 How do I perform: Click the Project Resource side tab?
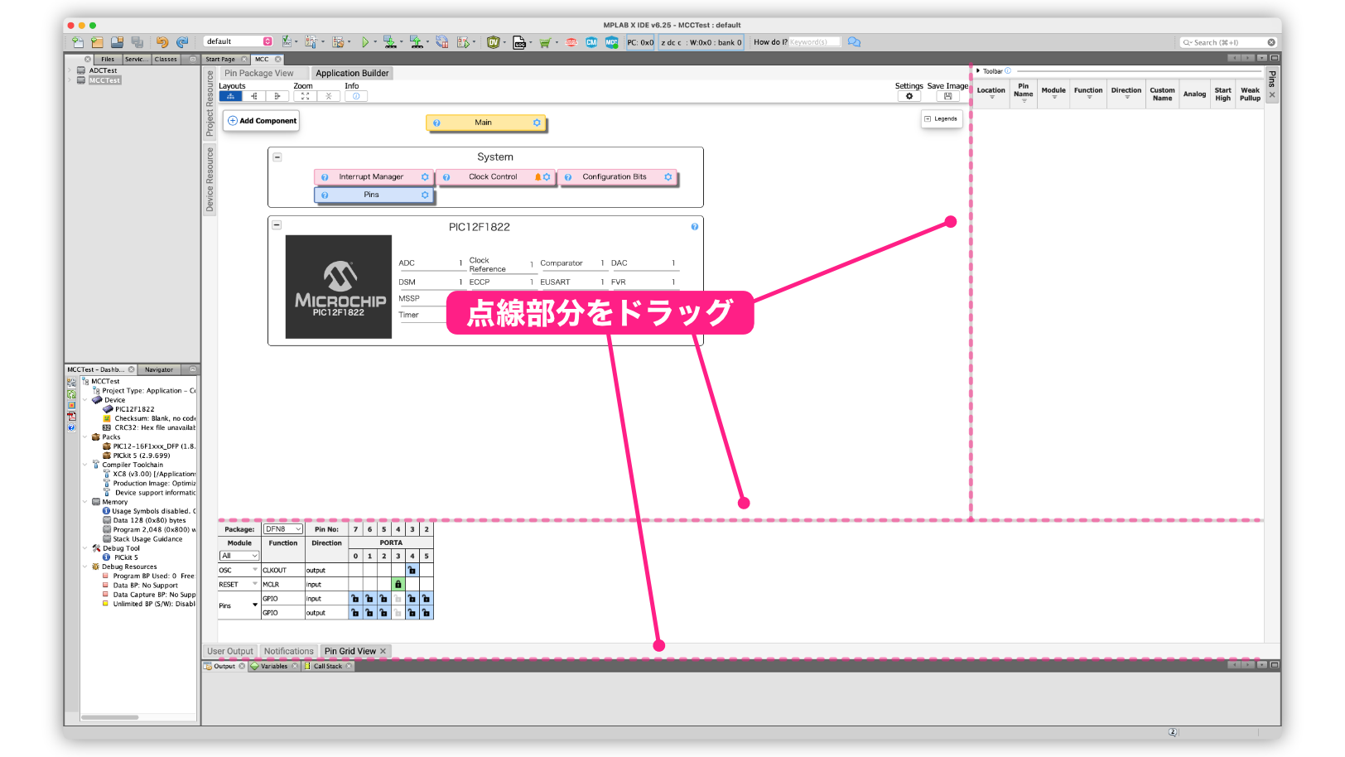210,104
